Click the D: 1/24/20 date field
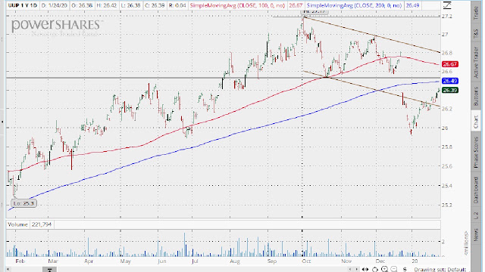 (54, 5)
